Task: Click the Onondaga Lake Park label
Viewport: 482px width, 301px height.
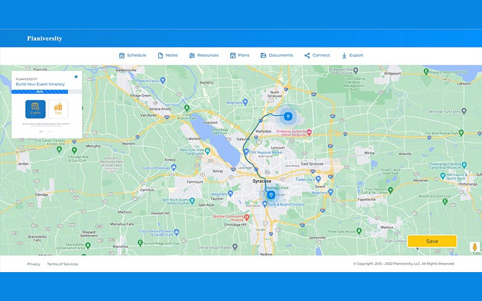Action: [x=219, y=131]
